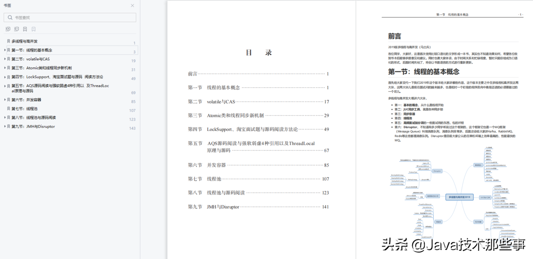This screenshot has width=533, height=259.
Task: Click the collapse-all-bookmarks icon
Action: (x=16, y=28)
